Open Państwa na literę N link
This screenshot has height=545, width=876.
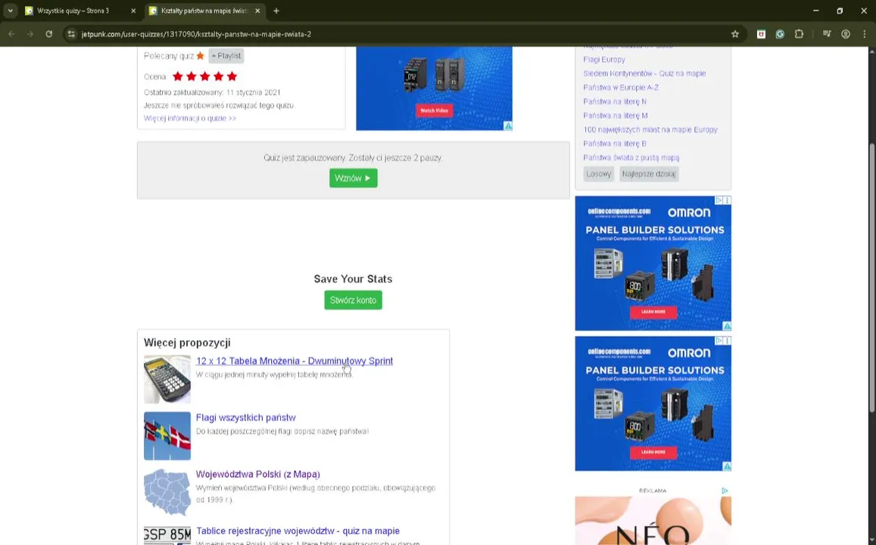point(615,101)
